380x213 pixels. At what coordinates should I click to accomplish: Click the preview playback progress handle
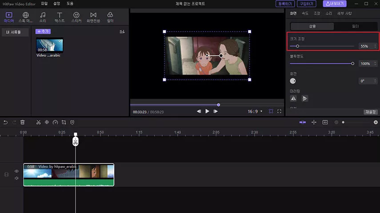click(218, 105)
